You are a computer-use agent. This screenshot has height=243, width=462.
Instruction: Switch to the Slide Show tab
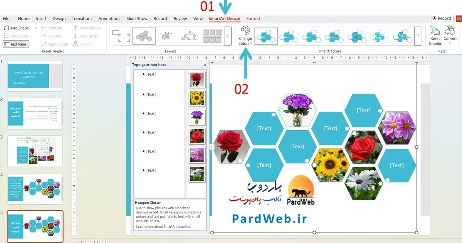pos(137,19)
